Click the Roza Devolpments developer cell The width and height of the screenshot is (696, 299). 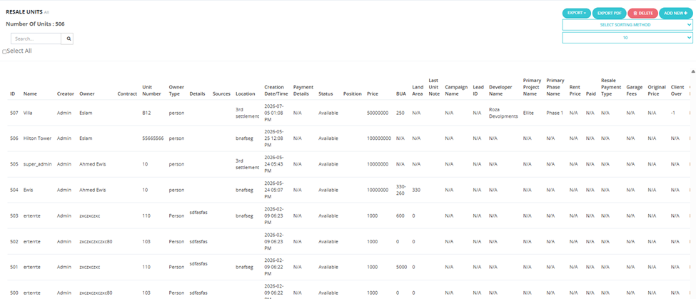[x=503, y=113]
